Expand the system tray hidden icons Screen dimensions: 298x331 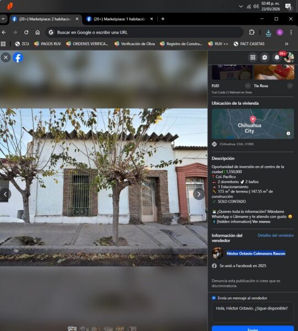pyautogui.click(x=241, y=6)
